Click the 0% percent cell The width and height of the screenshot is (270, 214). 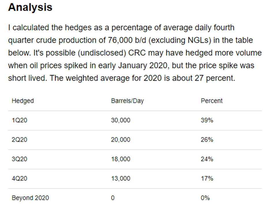coord(205,198)
